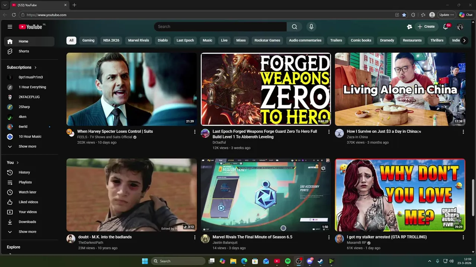
Task: Click the Windows Start button
Action: coord(145,261)
